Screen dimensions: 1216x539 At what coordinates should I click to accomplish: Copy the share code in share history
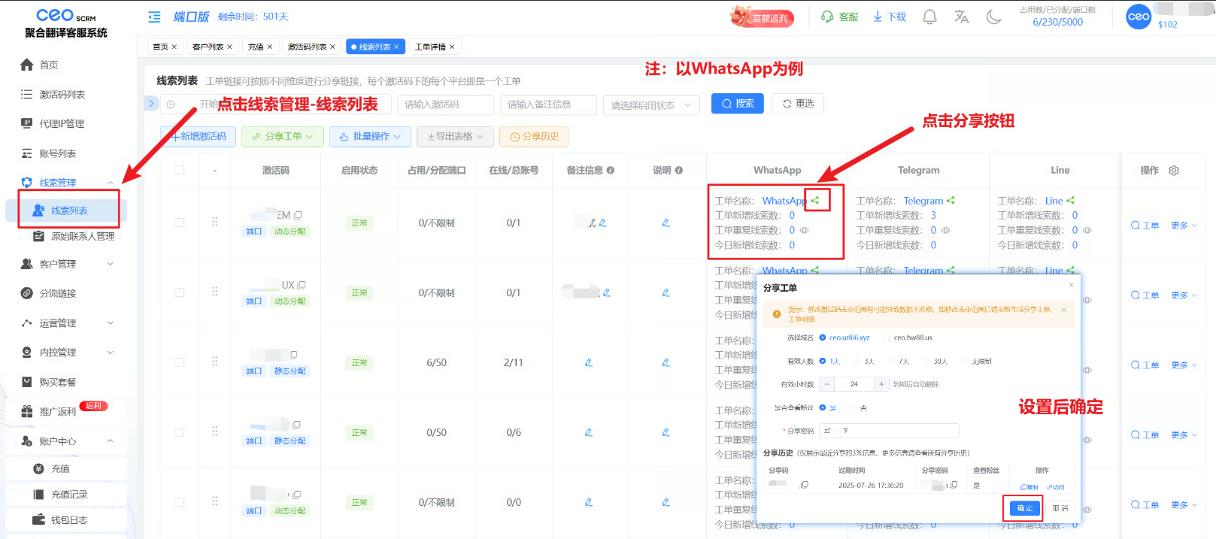tap(805, 485)
